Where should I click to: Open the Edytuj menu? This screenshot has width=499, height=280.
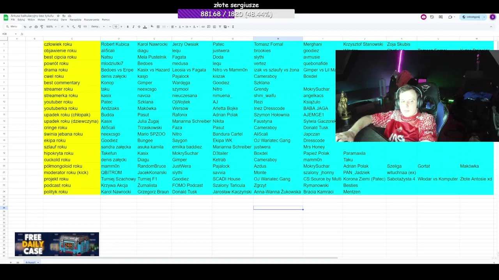coord(21,20)
